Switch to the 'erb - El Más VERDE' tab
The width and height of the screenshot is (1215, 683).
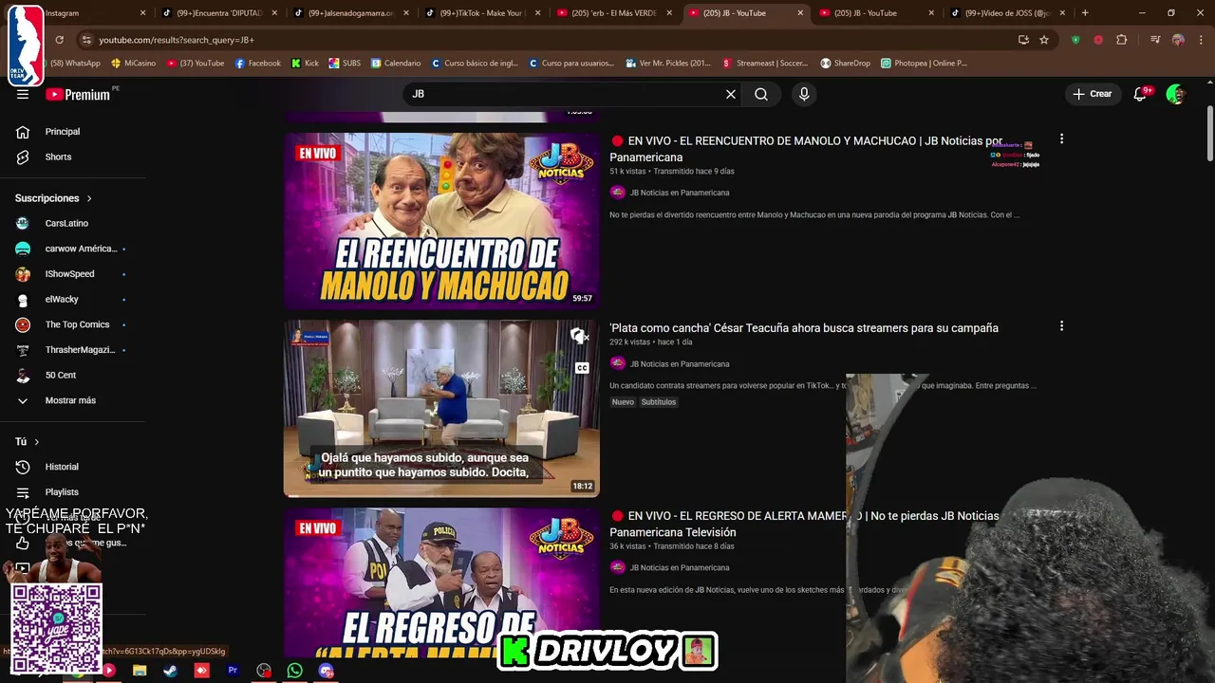pos(614,13)
